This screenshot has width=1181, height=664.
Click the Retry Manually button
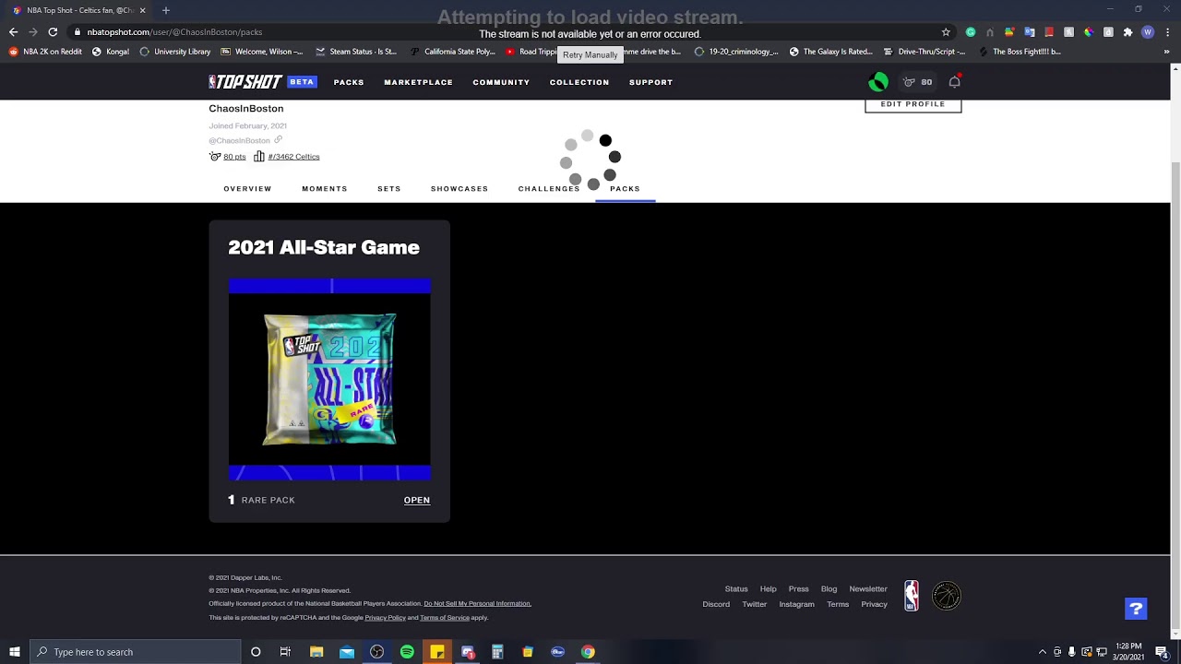point(590,54)
